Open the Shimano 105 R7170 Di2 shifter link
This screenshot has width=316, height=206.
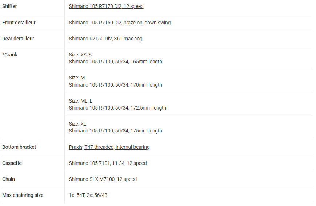click(x=106, y=7)
